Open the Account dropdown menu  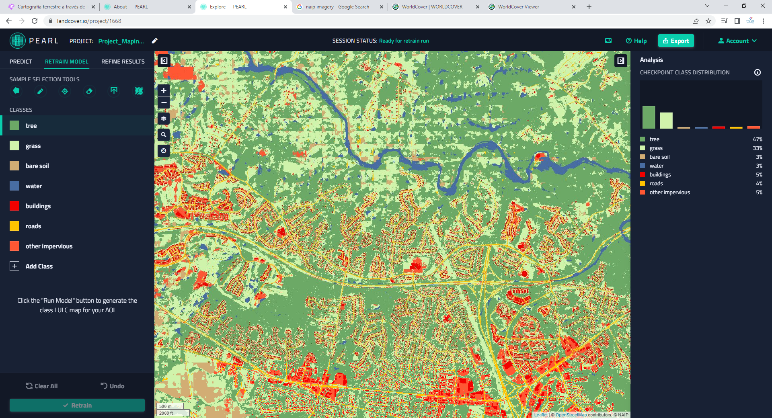point(737,41)
